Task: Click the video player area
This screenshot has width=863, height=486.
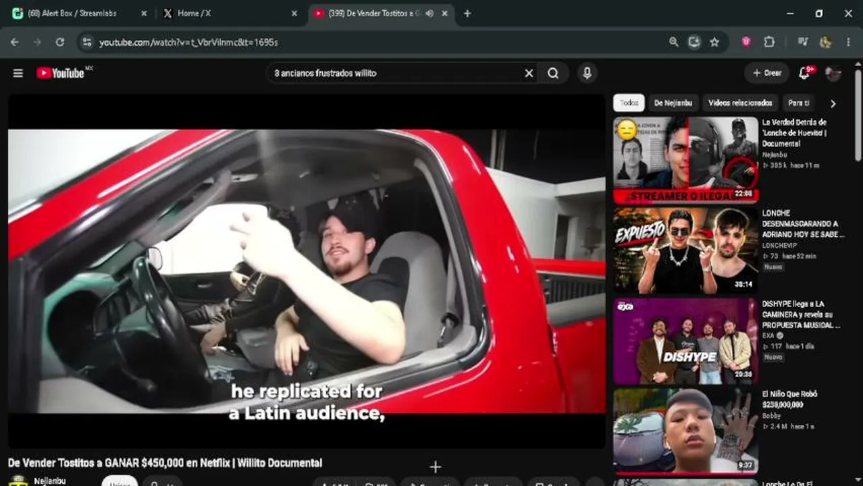Action: 307,271
